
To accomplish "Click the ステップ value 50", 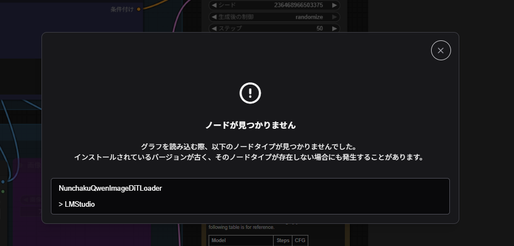I will [319, 29].
